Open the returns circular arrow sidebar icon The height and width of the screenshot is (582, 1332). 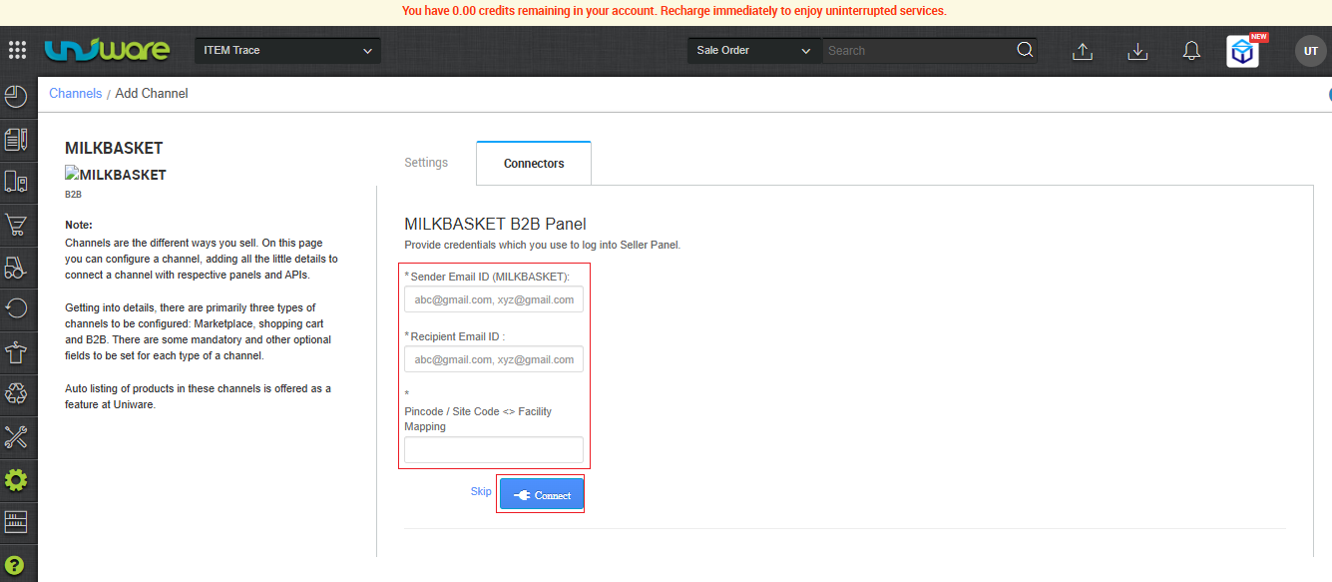point(16,308)
